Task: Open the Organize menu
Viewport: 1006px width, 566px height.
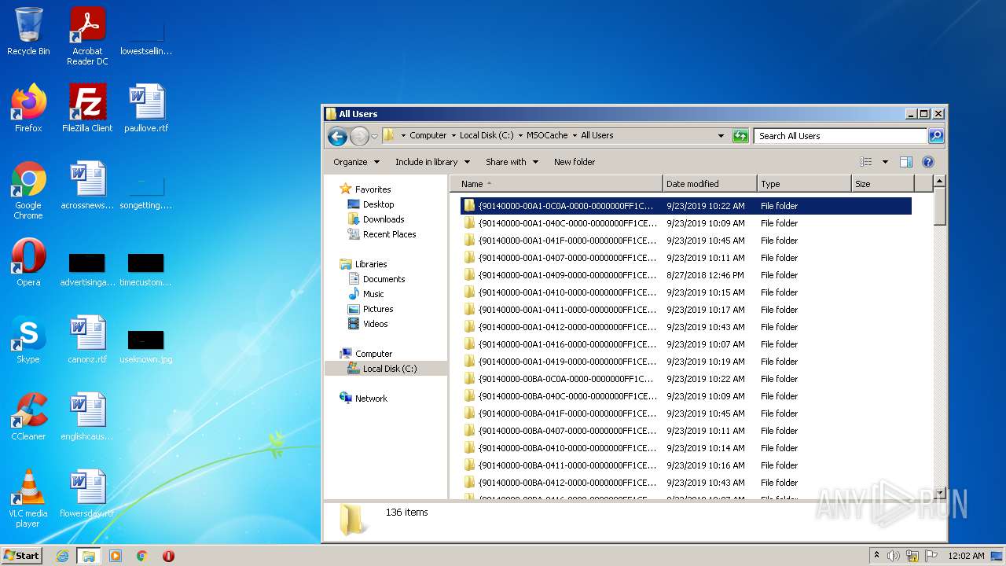Action: [x=356, y=162]
